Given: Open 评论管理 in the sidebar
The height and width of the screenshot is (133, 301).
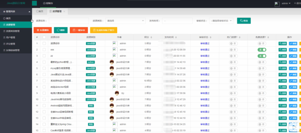Looking at the screenshot, I should tap(16, 44).
